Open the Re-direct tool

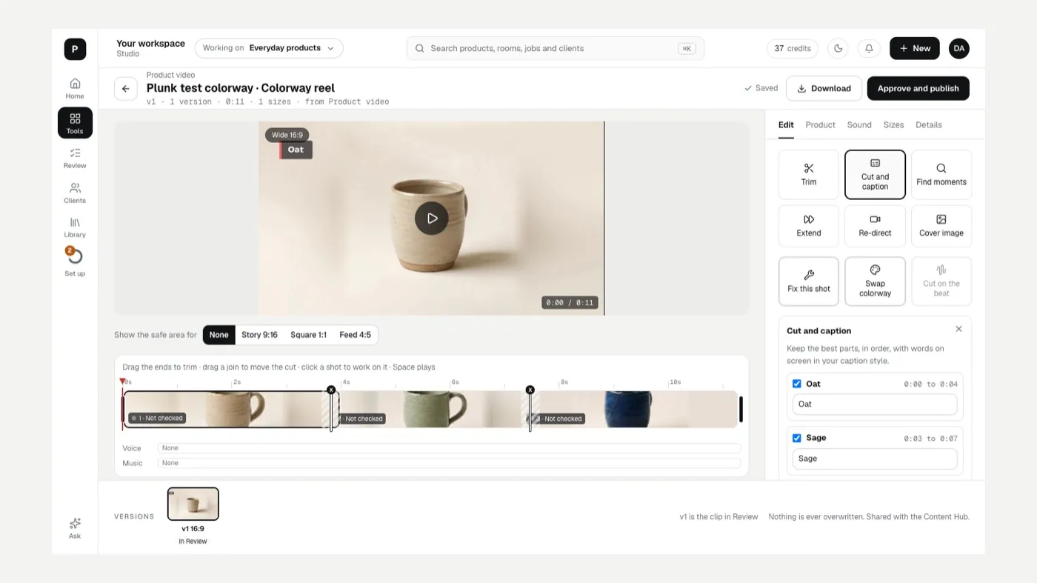pyautogui.click(x=875, y=226)
